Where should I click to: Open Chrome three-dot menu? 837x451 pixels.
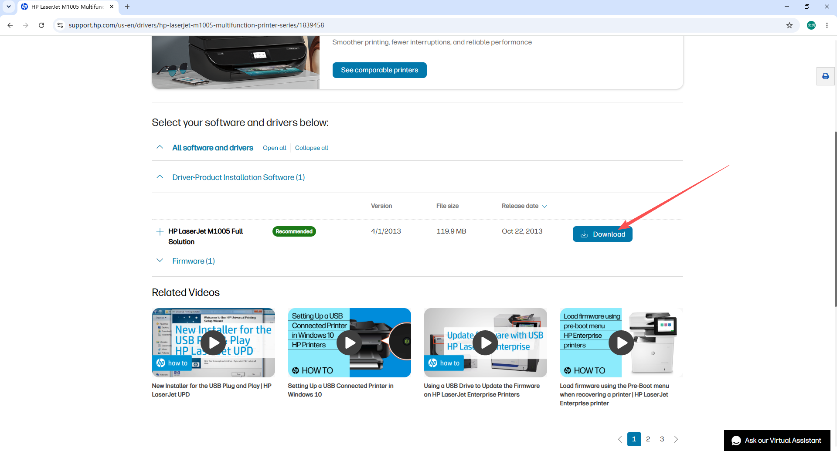827,25
